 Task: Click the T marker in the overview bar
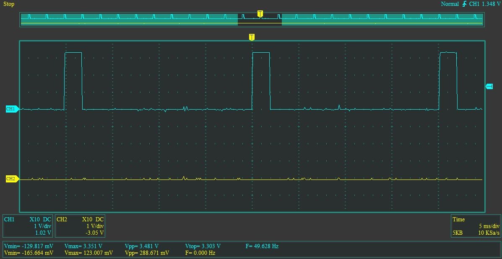click(260, 13)
